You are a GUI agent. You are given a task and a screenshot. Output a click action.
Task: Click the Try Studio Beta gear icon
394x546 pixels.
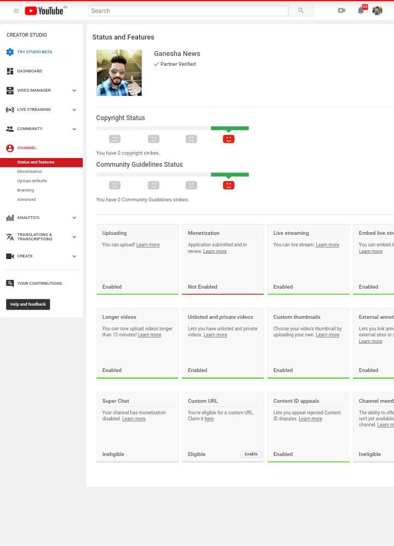[10, 52]
